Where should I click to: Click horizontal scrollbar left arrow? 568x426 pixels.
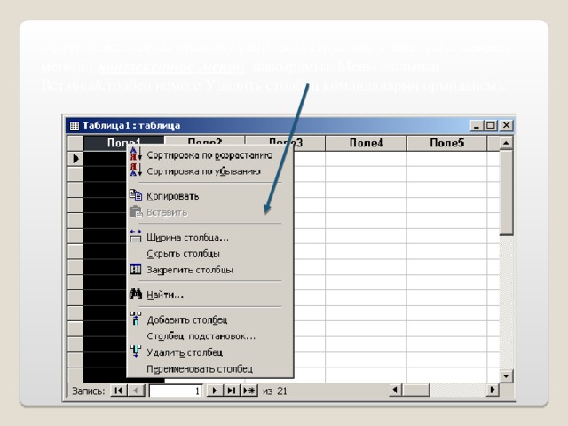click(x=395, y=390)
